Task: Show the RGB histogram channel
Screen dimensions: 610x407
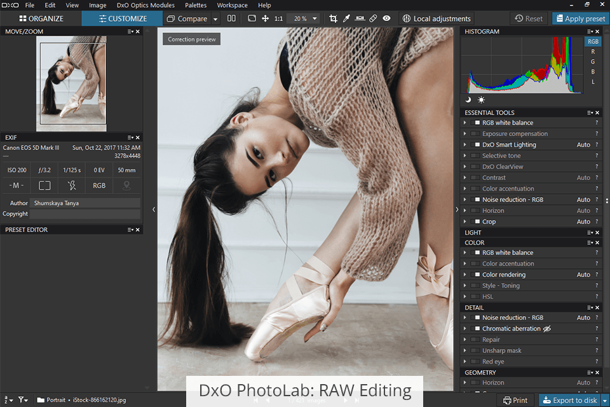Action: click(x=593, y=42)
